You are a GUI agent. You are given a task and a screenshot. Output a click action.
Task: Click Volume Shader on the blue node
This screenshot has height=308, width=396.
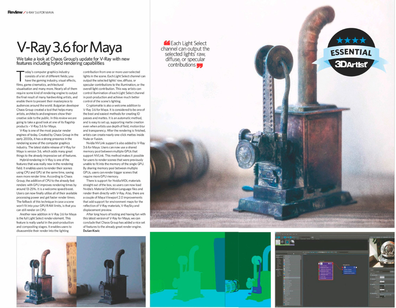click(x=348, y=271)
